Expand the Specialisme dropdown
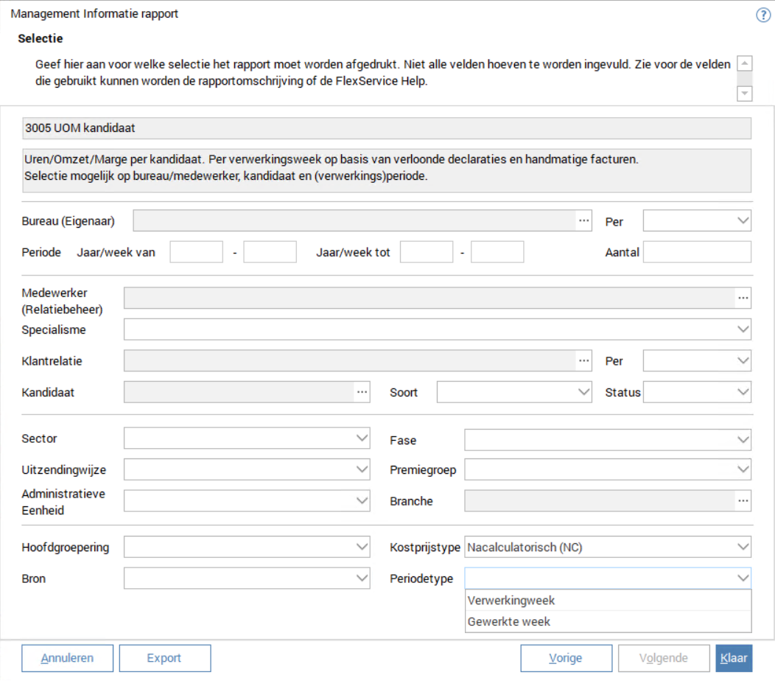The image size is (775, 681). [743, 329]
